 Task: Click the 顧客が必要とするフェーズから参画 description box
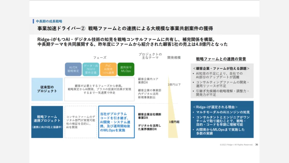99,89
